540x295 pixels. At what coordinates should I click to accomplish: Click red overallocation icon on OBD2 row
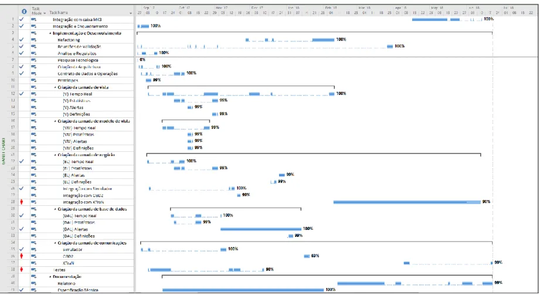pos(21,256)
